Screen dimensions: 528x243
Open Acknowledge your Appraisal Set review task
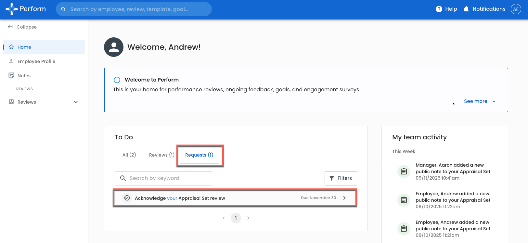pyautogui.click(x=235, y=198)
